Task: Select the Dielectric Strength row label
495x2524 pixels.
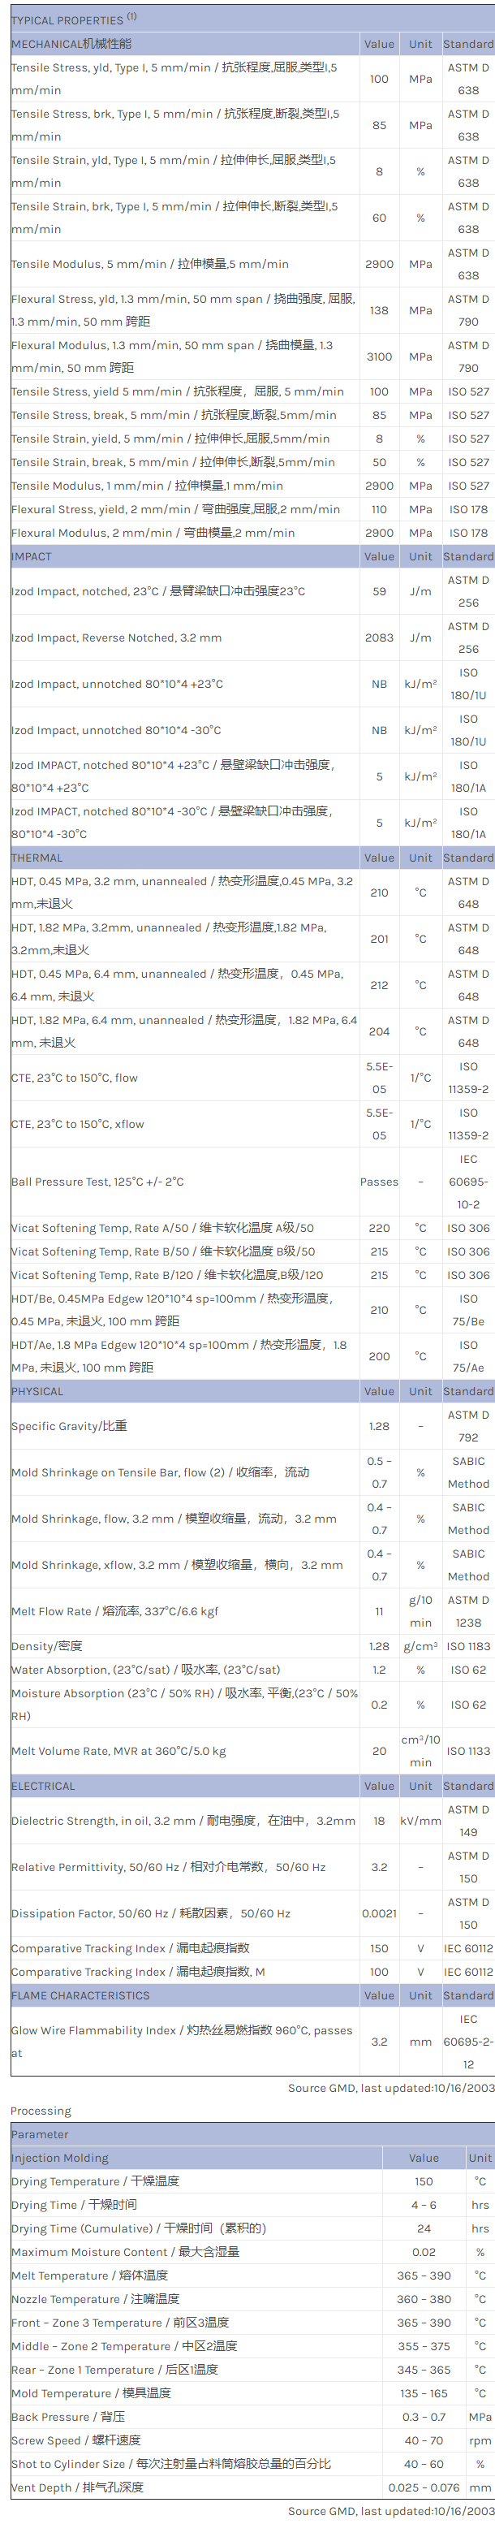Action: tap(183, 1822)
